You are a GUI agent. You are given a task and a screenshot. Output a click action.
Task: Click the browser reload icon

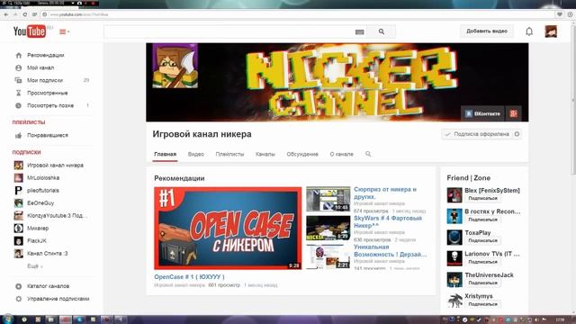25,14
